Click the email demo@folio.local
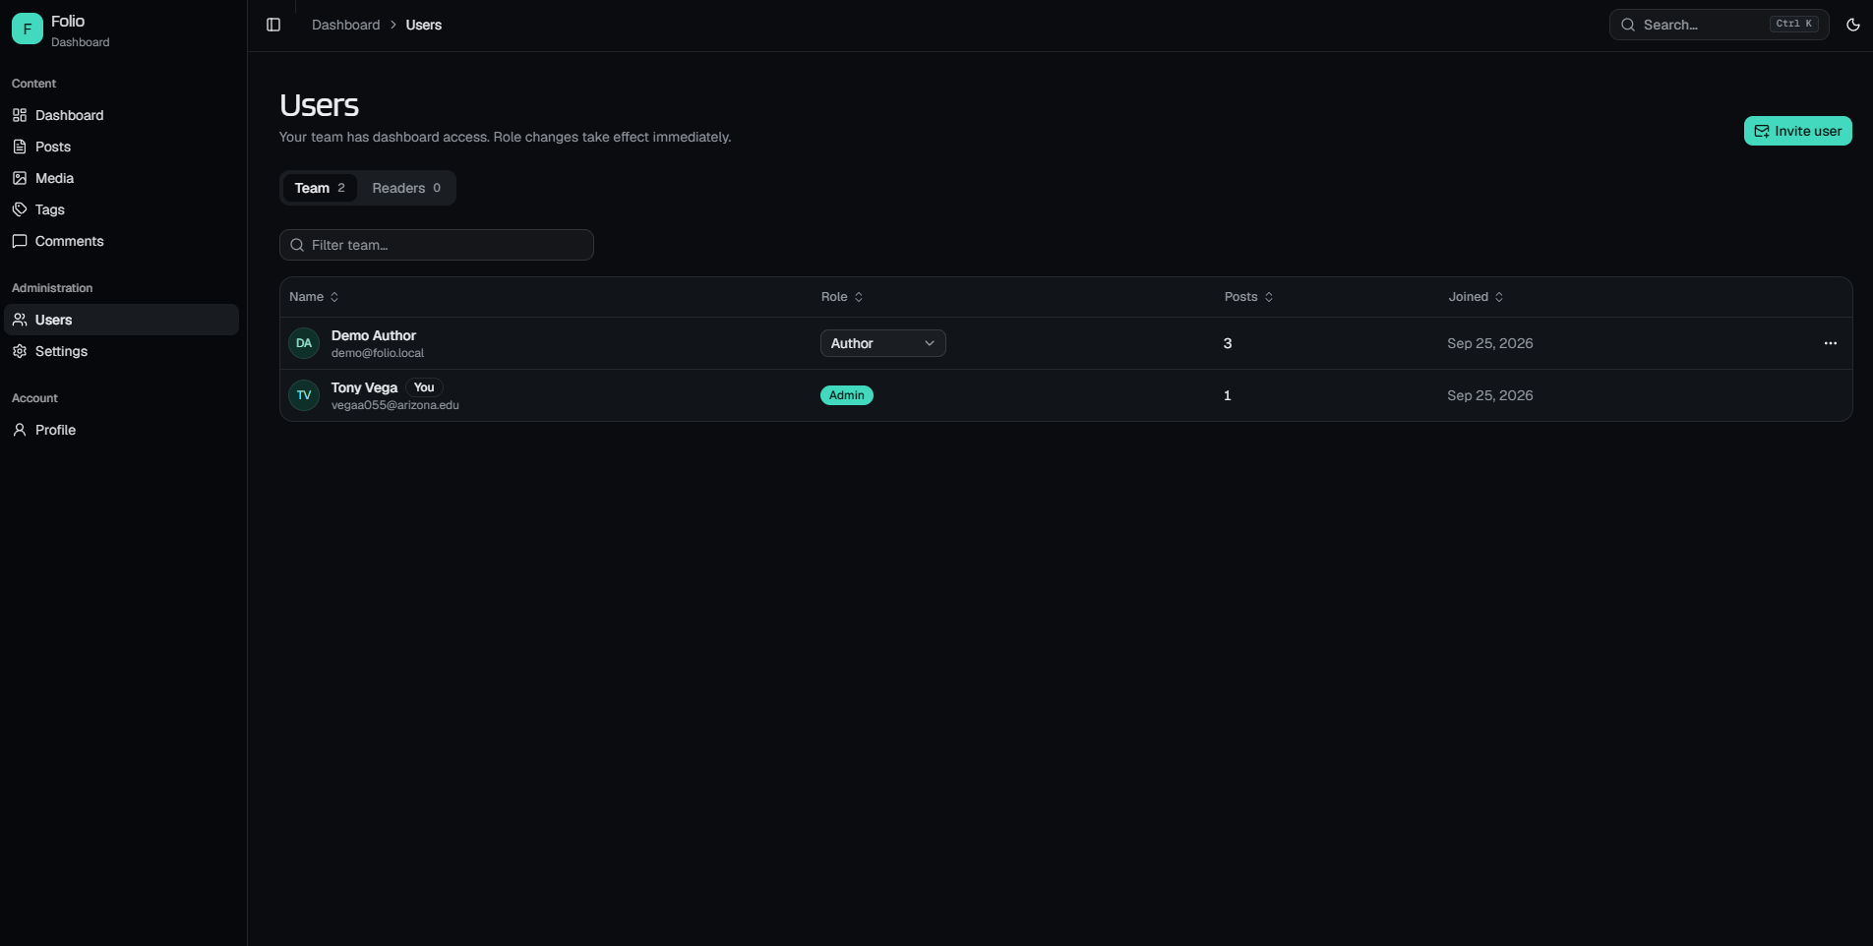The width and height of the screenshot is (1873, 946). pos(378,353)
